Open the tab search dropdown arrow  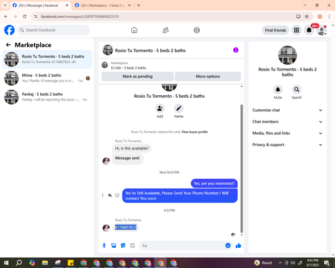coord(5,5)
